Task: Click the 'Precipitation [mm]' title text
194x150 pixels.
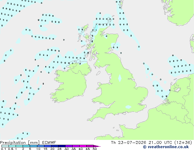Action: pos(20,143)
